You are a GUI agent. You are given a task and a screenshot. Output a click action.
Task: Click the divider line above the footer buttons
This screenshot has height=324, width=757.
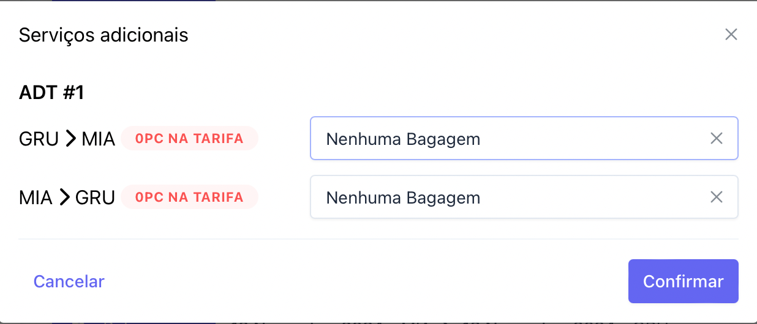click(x=378, y=238)
